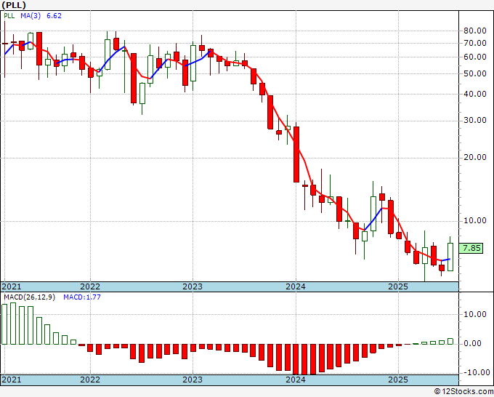Click the 50.00 price axis label
Screen dimensions: 494x397
point(475,73)
